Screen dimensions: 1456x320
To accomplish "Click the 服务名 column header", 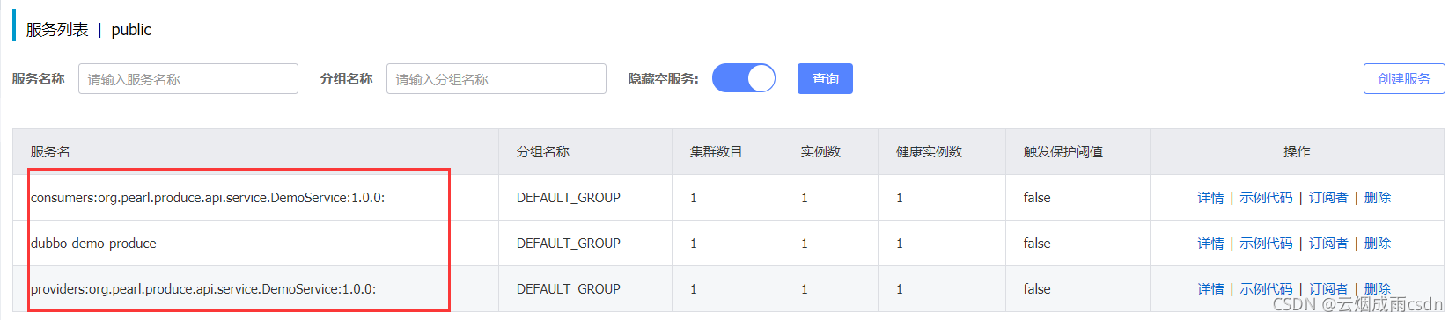I will [x=50, y=152].
